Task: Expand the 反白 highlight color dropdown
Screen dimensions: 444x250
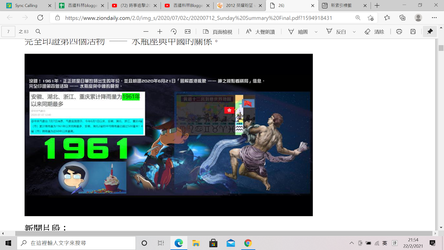Action: coord(354,32)
